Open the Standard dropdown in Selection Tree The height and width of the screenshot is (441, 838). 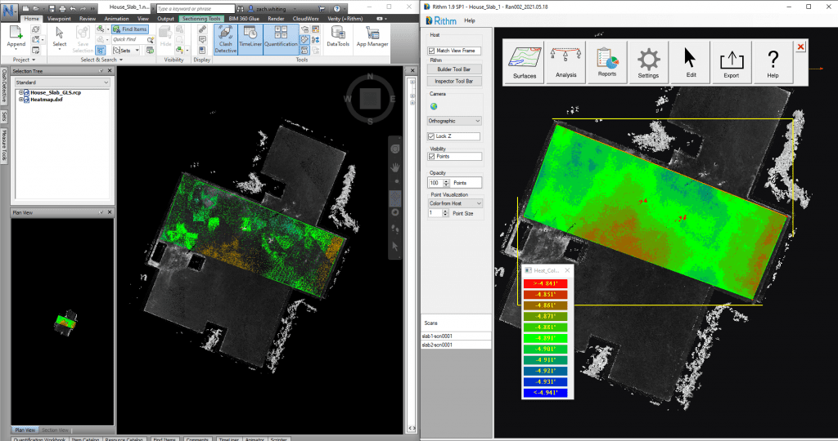pyautogui.click(x=62, y=82)
